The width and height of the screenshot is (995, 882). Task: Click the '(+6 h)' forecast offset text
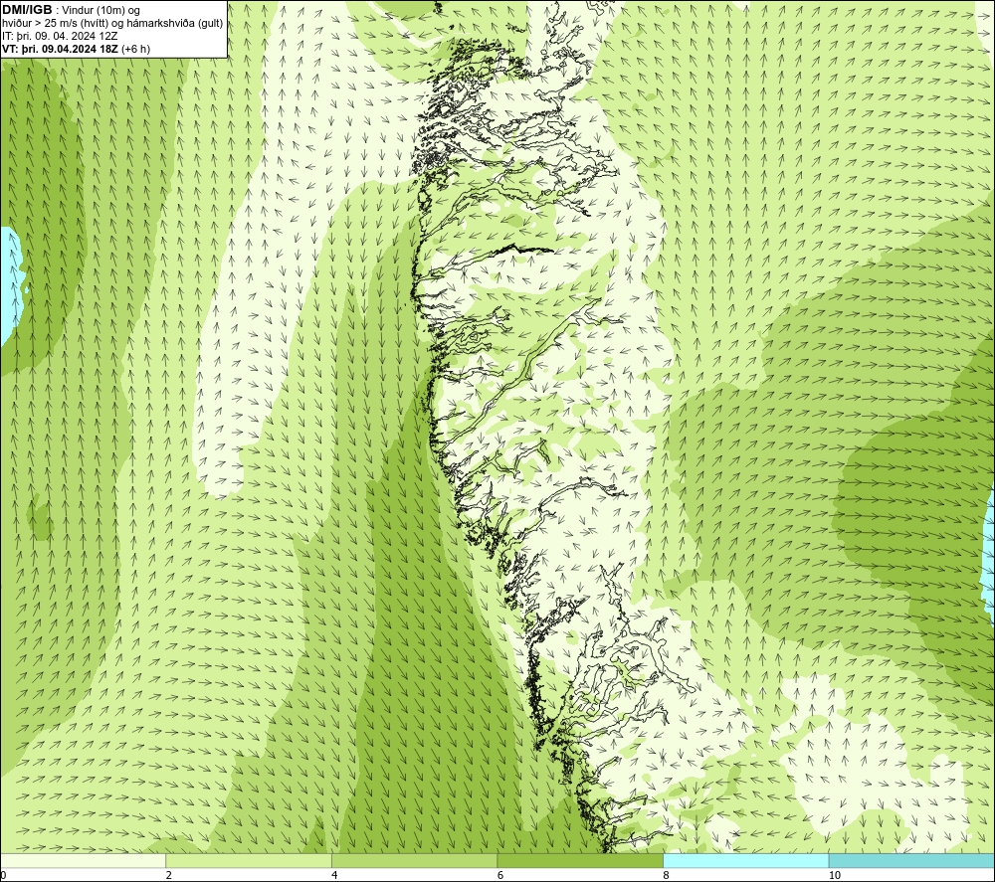(x=135, y=49)
